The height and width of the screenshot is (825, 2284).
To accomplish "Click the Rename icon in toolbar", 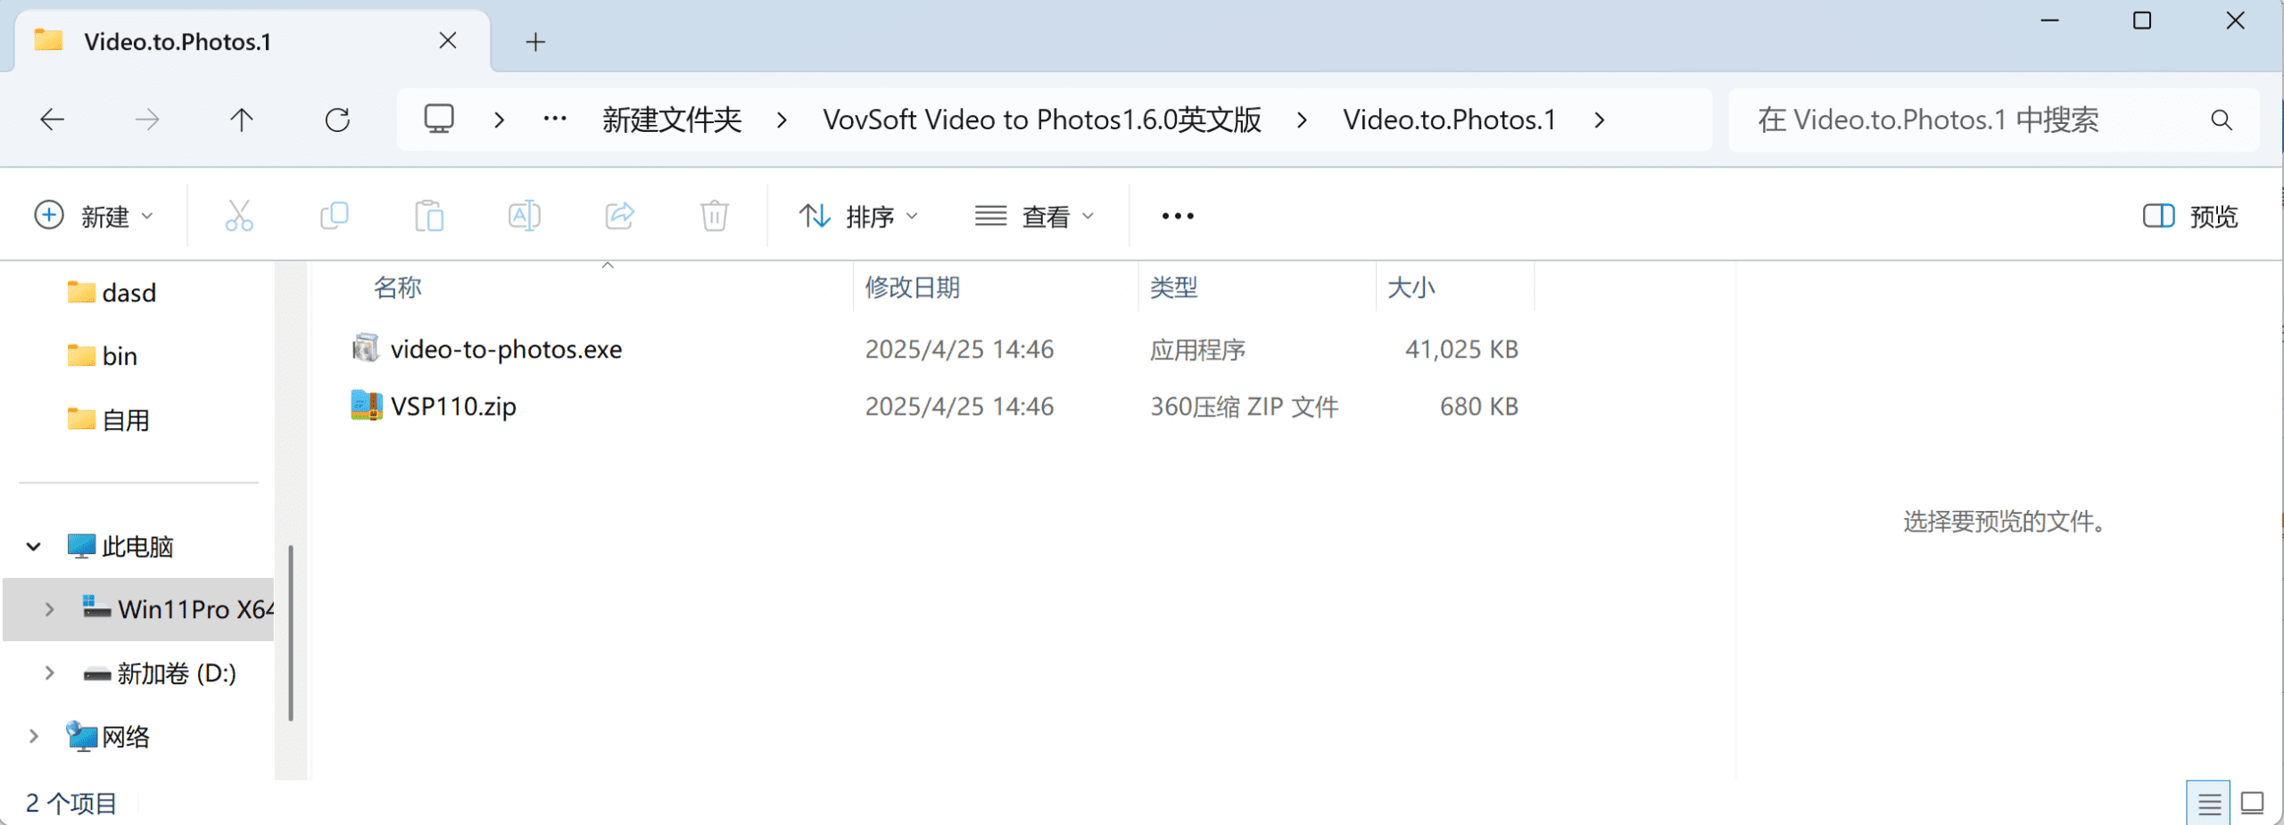I will [x=525, y=216].
